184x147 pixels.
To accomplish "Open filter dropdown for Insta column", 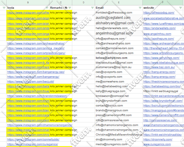I will tap(47, 8).
